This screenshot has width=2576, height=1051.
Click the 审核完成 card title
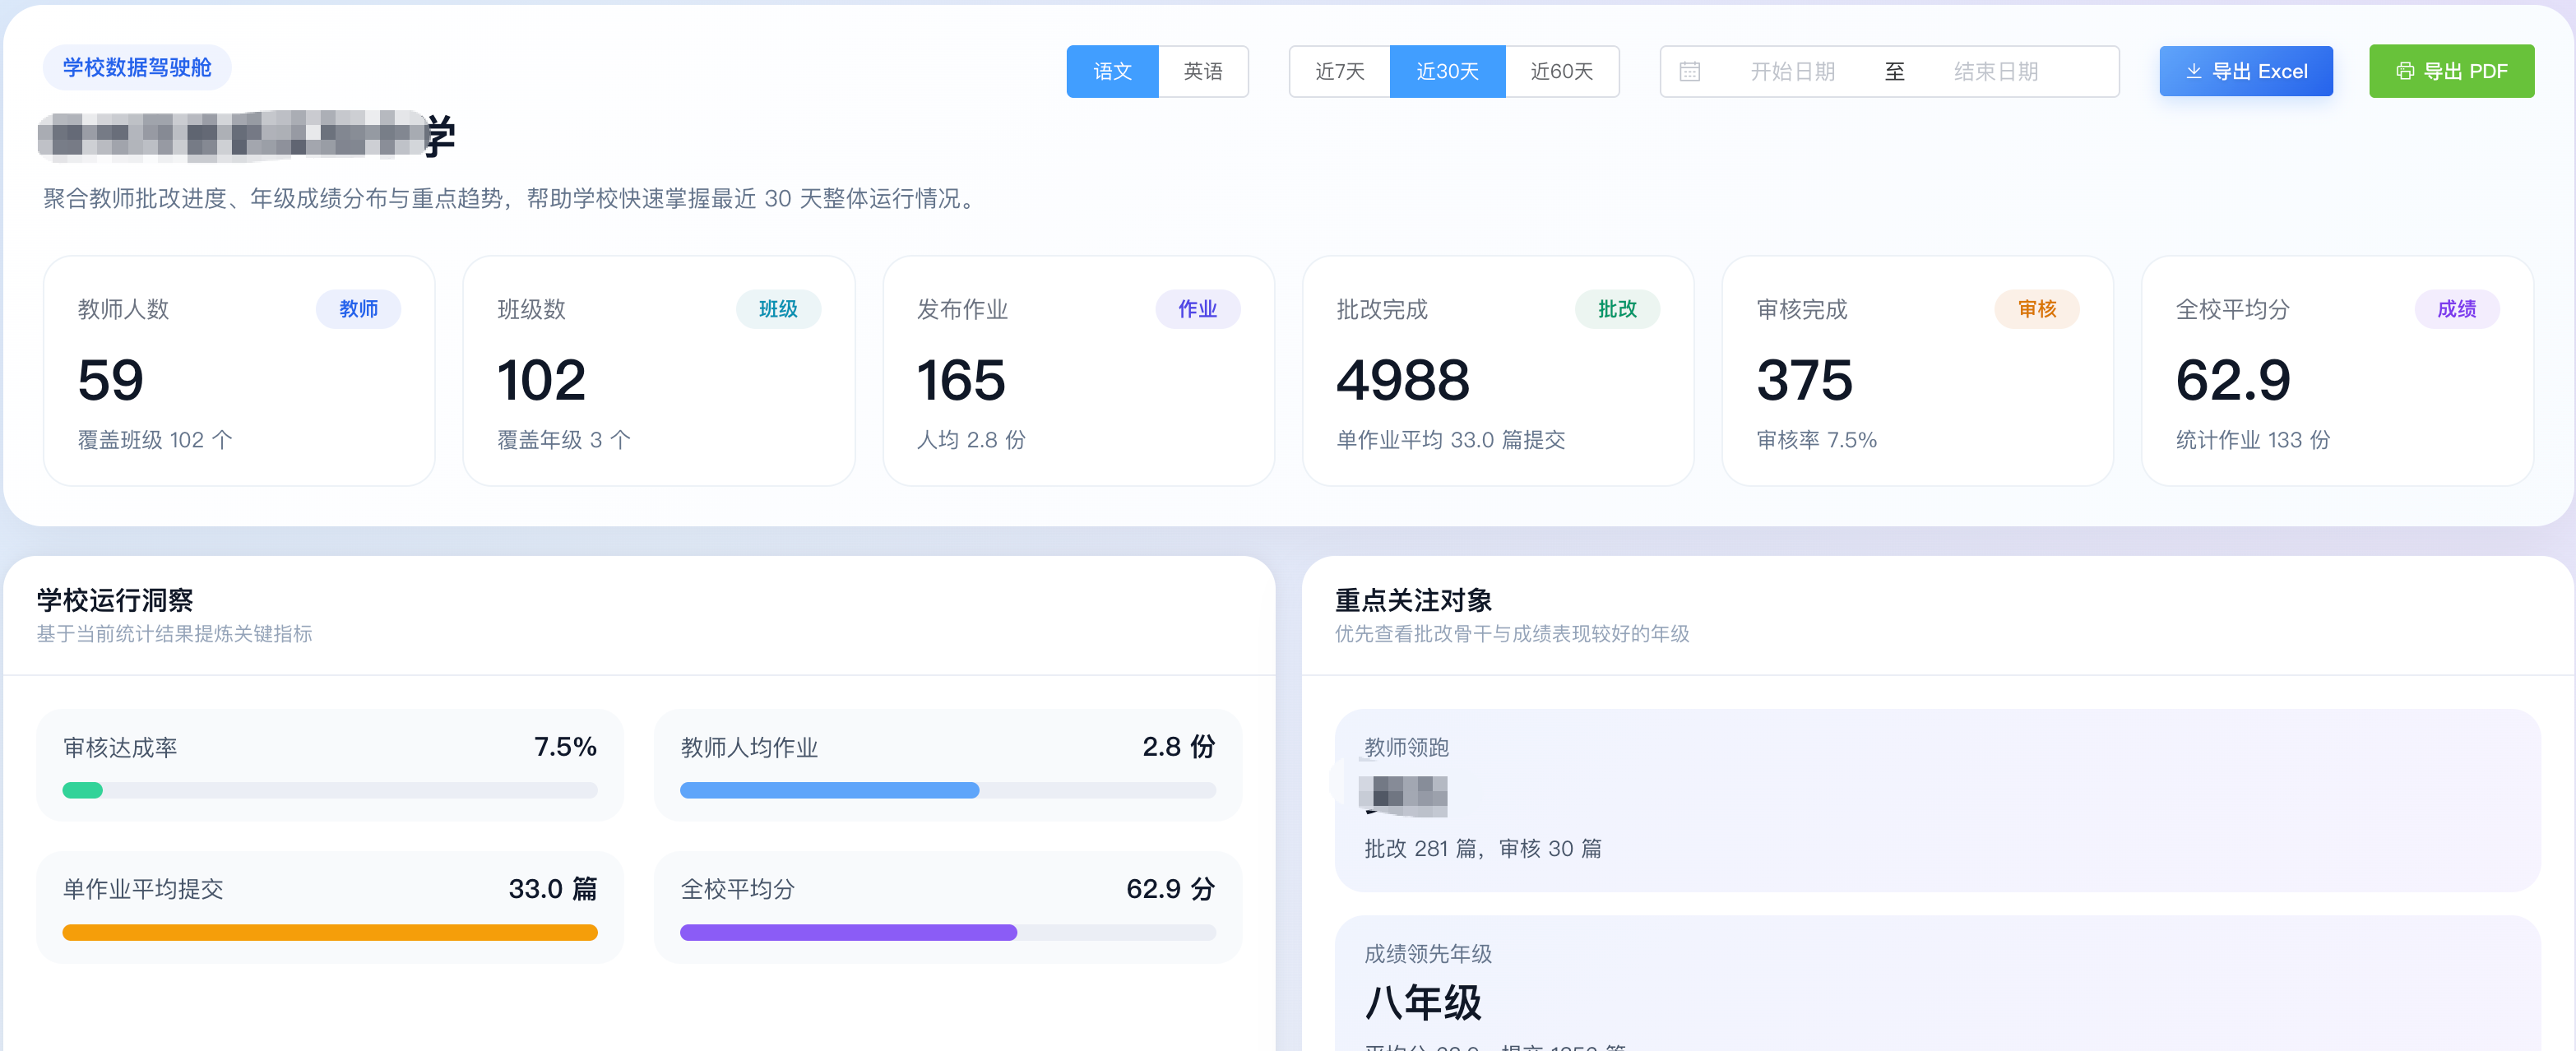[x=1802, y=309]
